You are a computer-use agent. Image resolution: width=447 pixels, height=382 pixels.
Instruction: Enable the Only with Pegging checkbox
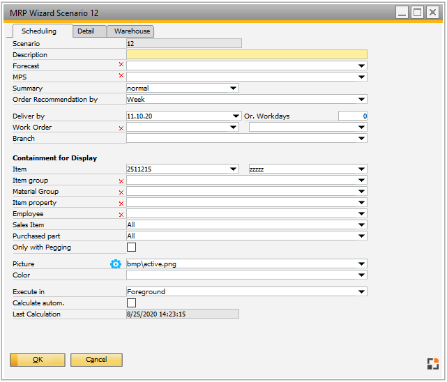tap(131, 247)
